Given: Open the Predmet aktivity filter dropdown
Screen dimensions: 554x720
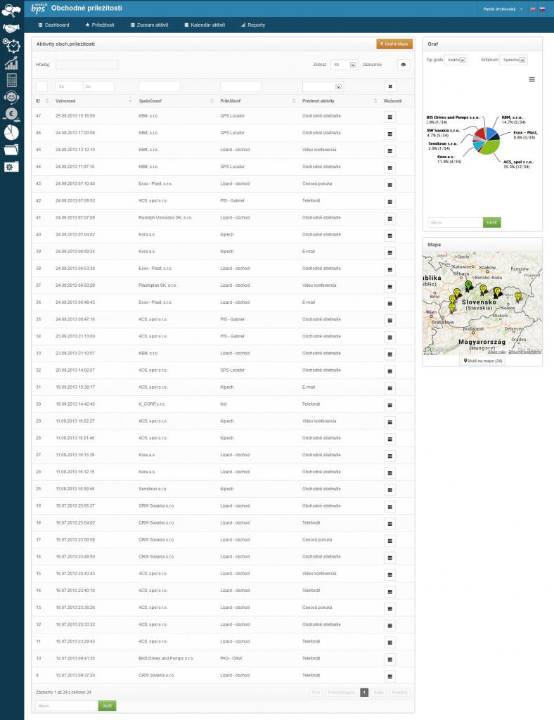Looking at the screenshot, I should pyautogui.click(x=322, y=86).
